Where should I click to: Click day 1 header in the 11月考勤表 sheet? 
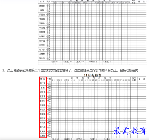point(52,80)
